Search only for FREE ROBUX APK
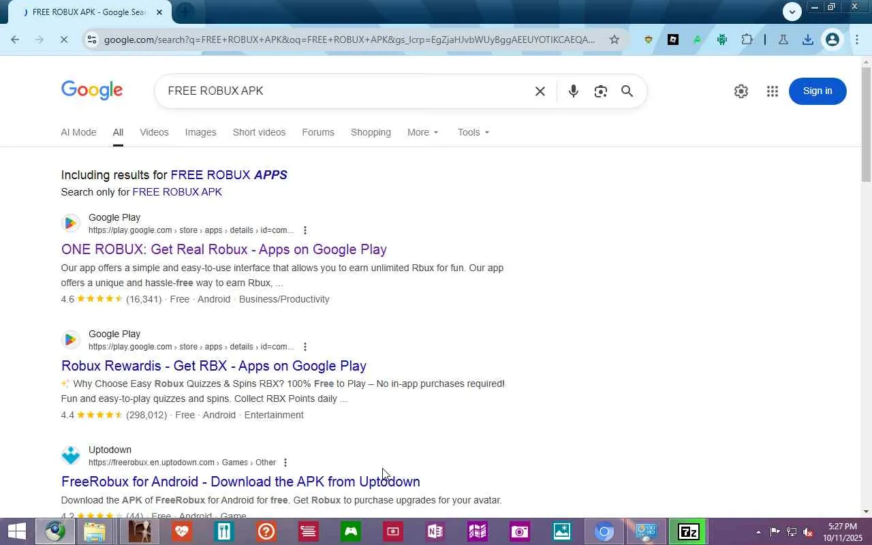 177,192
